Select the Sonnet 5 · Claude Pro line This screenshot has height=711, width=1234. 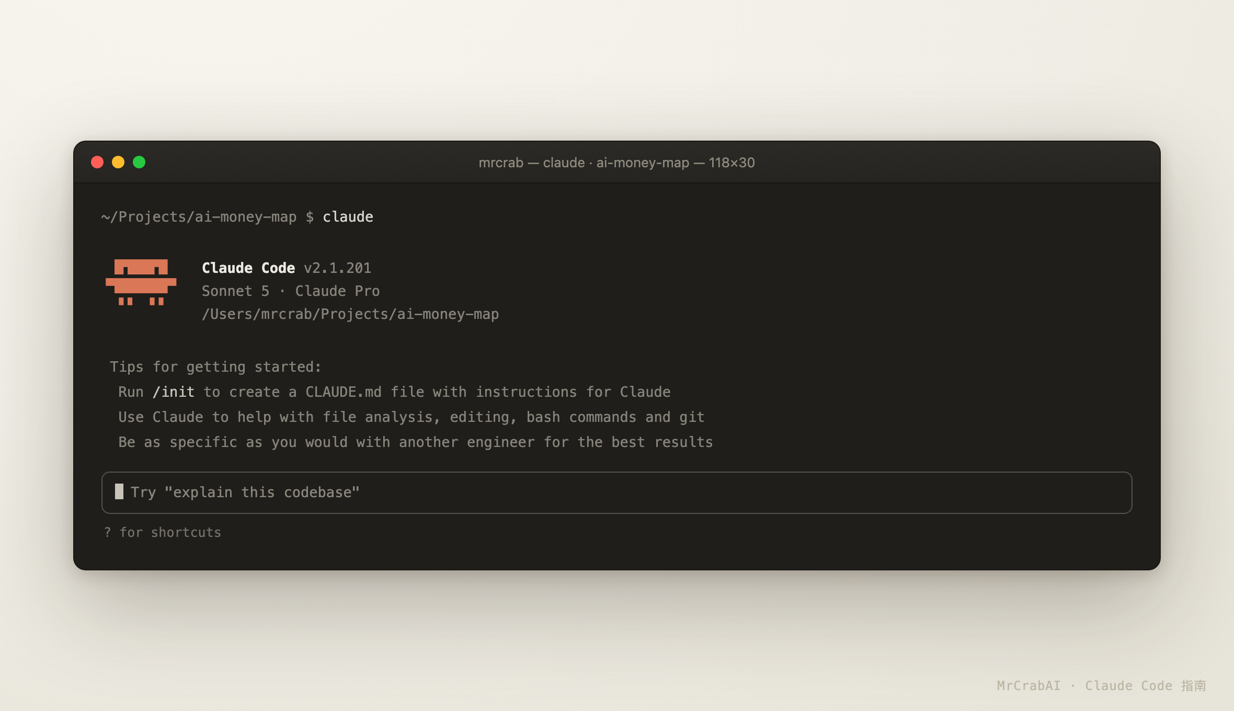click(x=291, y=291)
